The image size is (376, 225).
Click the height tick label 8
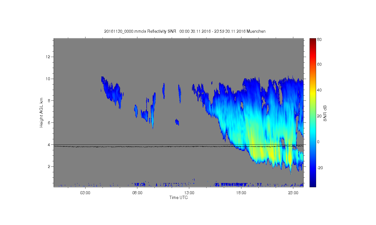point(49,101)
